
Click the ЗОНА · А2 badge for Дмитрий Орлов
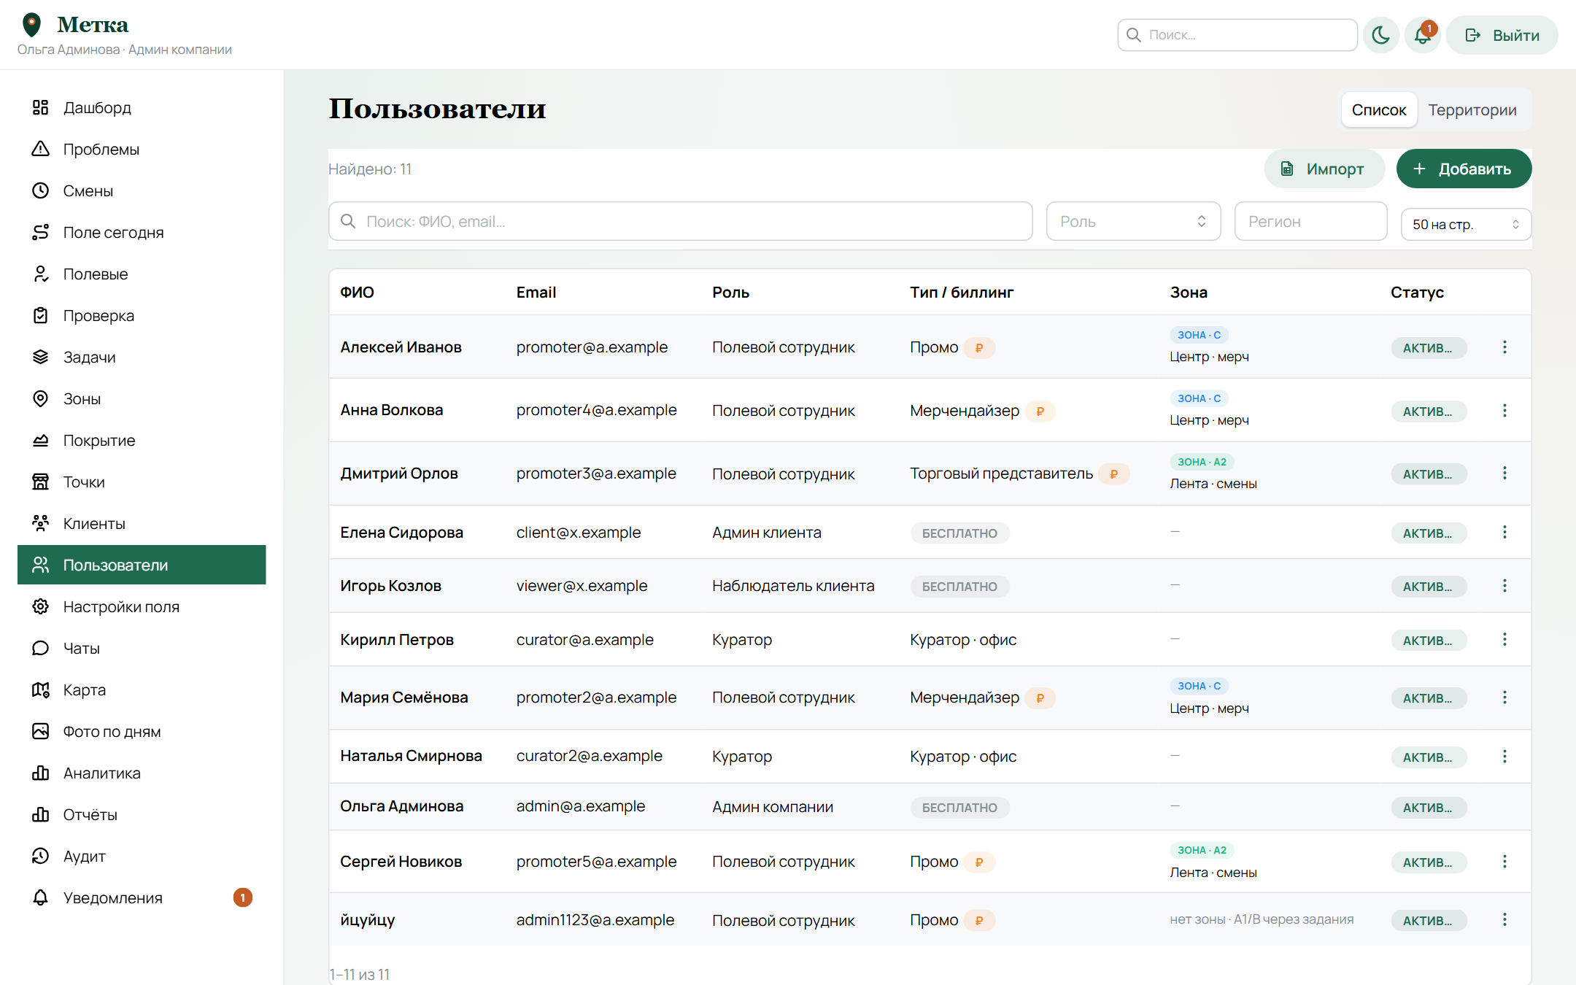coord(1202,462)
